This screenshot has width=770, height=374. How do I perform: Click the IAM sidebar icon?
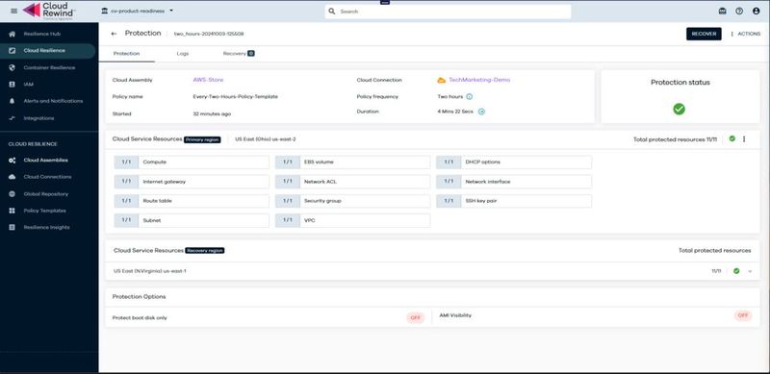(13, 85)
